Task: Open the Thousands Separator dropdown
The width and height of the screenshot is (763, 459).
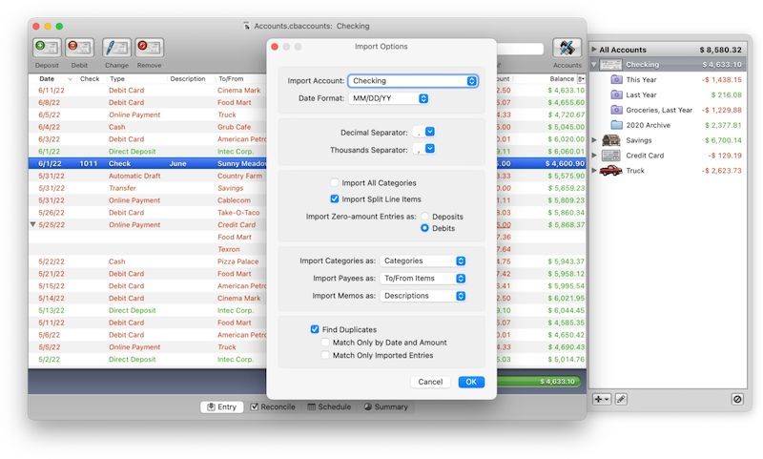Action: (x=423, y=149)
